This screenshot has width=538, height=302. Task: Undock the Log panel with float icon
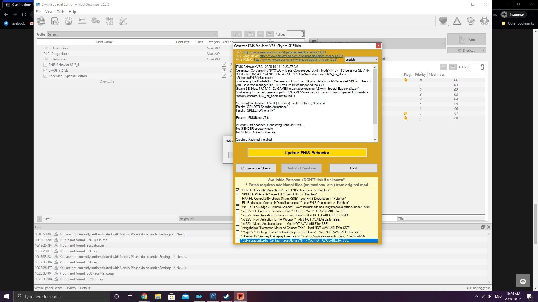[483, 227]
